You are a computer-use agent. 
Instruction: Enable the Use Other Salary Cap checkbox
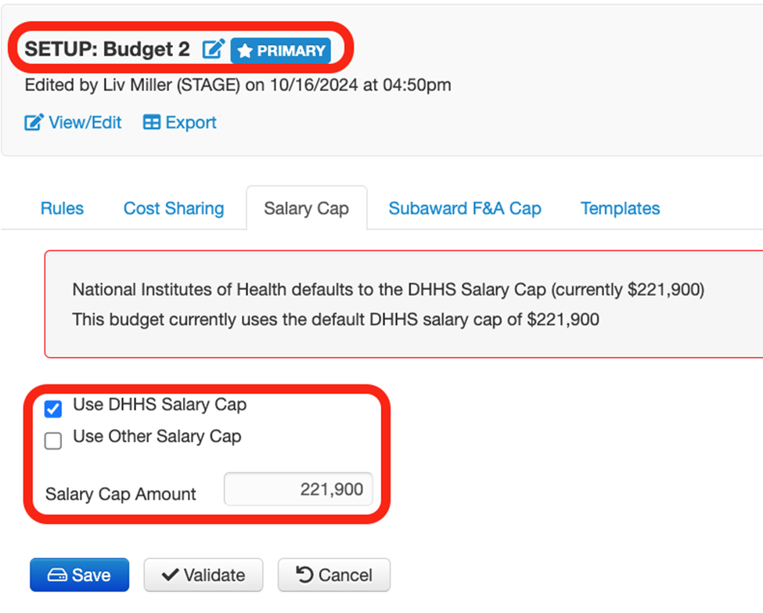tap(53, 442)
